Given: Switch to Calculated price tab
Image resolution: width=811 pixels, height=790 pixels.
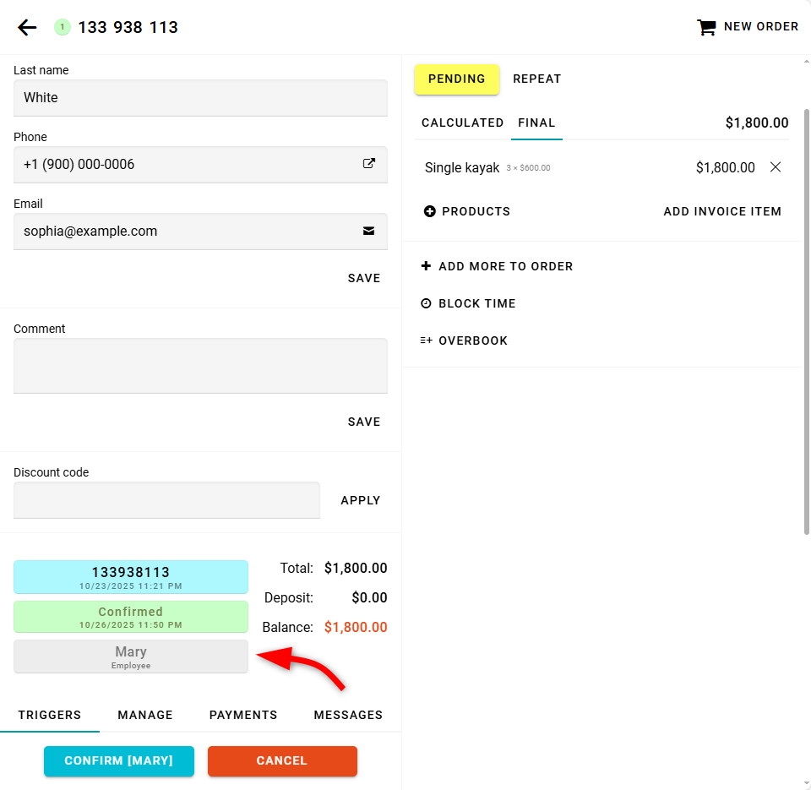Looking at the screenshot, I should [x=462, y=123].
